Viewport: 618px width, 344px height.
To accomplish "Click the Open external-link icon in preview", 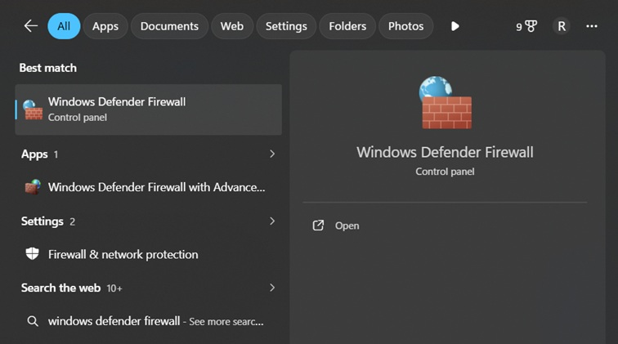I will pyautogui.click(x=318, y=226).
